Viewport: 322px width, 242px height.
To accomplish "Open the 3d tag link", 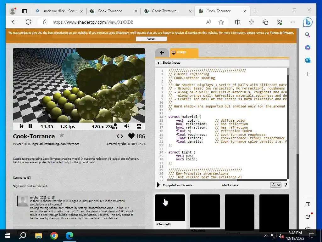I will (41, 144).
